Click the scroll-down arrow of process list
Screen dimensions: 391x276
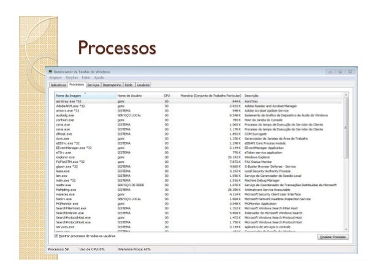coord(346,229)
